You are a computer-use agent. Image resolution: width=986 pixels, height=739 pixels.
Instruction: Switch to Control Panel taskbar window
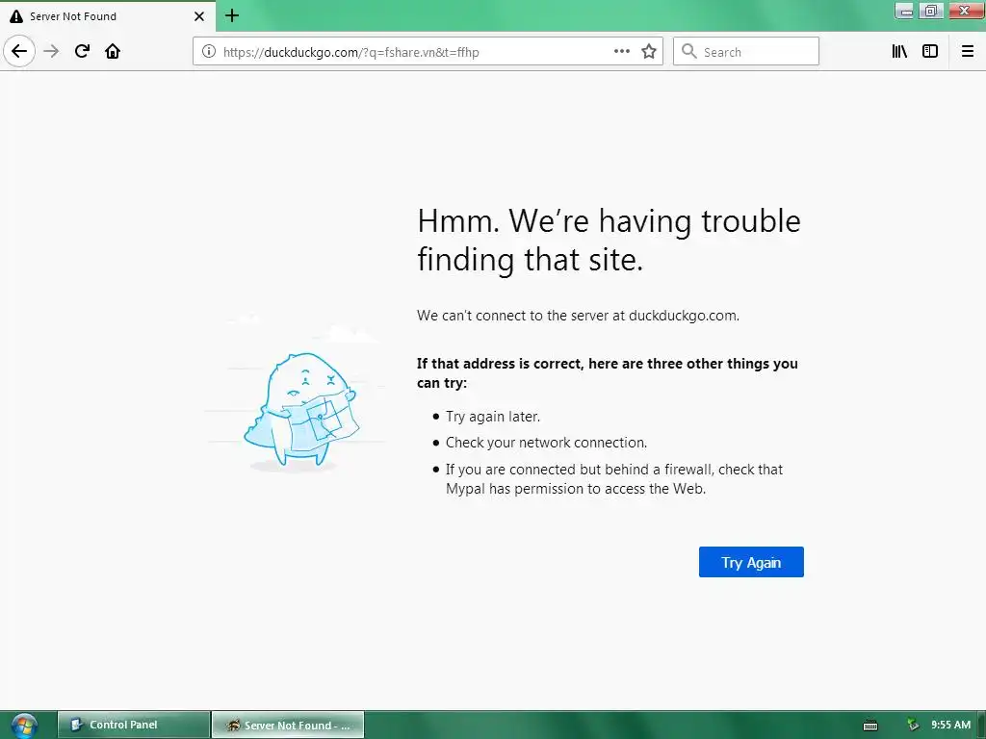coord(133,725)
